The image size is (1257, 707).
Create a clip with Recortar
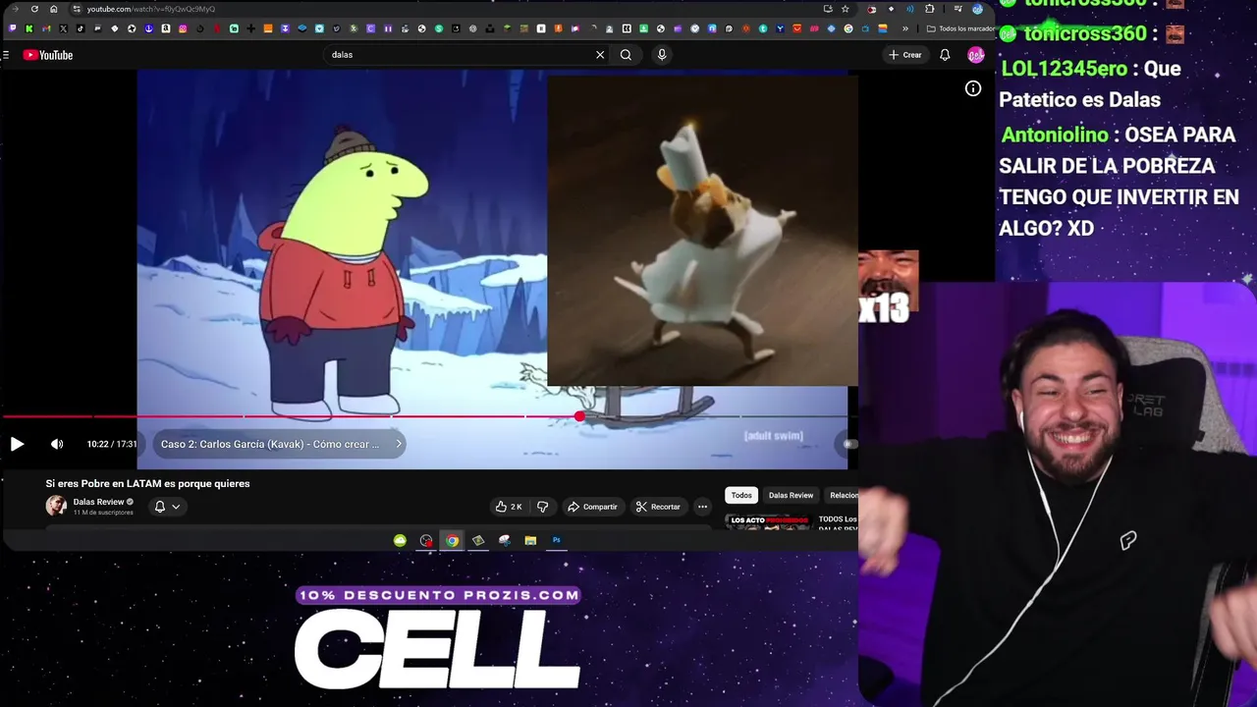[657, 507]
